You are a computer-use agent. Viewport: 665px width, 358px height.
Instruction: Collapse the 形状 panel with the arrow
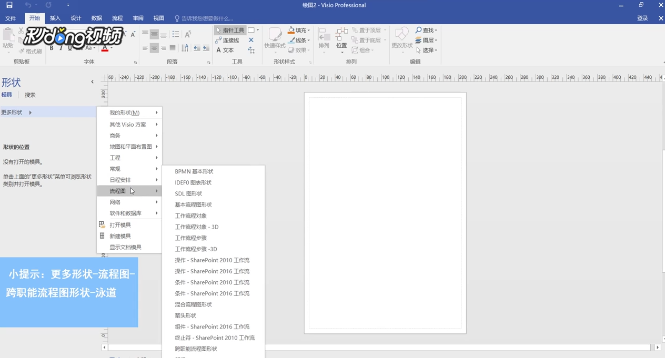92,81
